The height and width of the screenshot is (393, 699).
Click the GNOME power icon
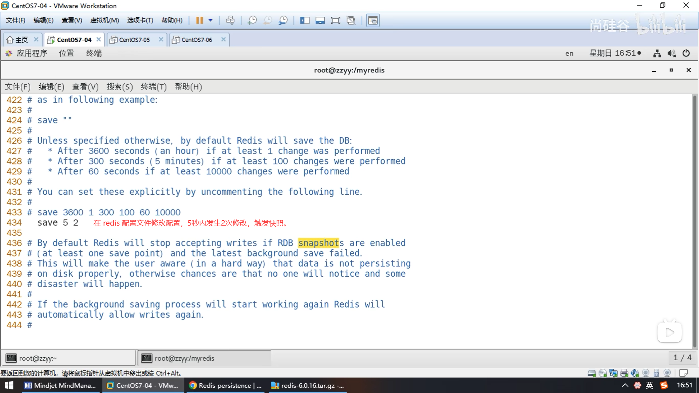(686, 53)
